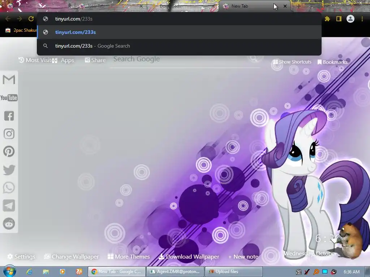
Task: Launch UC Browser taskbar icon
Action: pyautogui.click(x=79, y=272)
